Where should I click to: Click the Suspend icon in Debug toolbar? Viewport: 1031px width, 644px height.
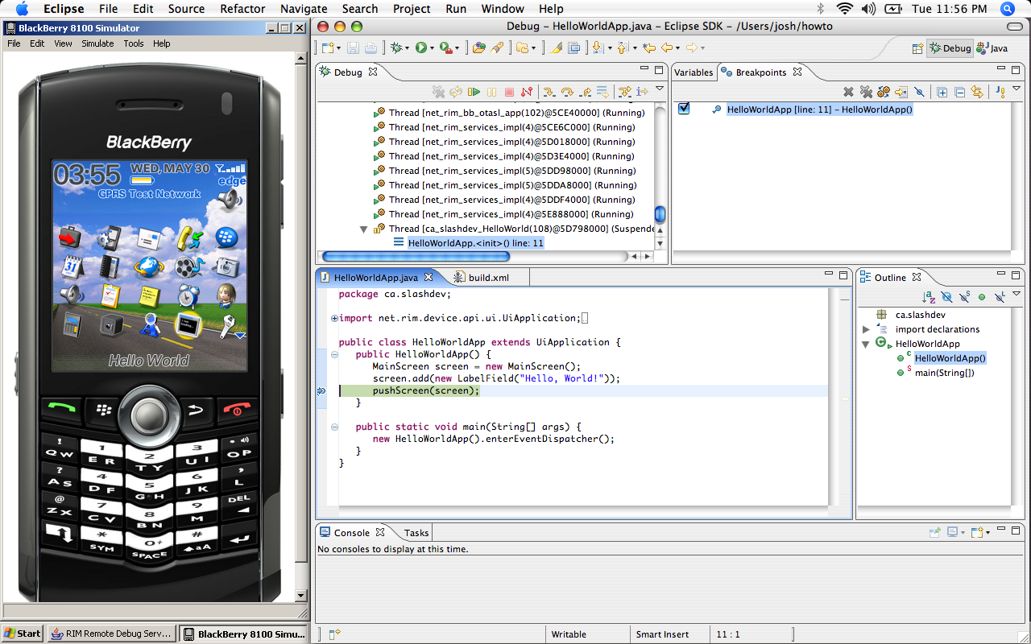[491, 92]
